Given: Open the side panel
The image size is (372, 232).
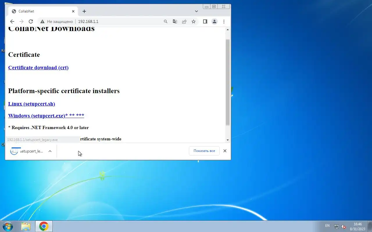Looking at the screenshot, I should tap(205, 21).
